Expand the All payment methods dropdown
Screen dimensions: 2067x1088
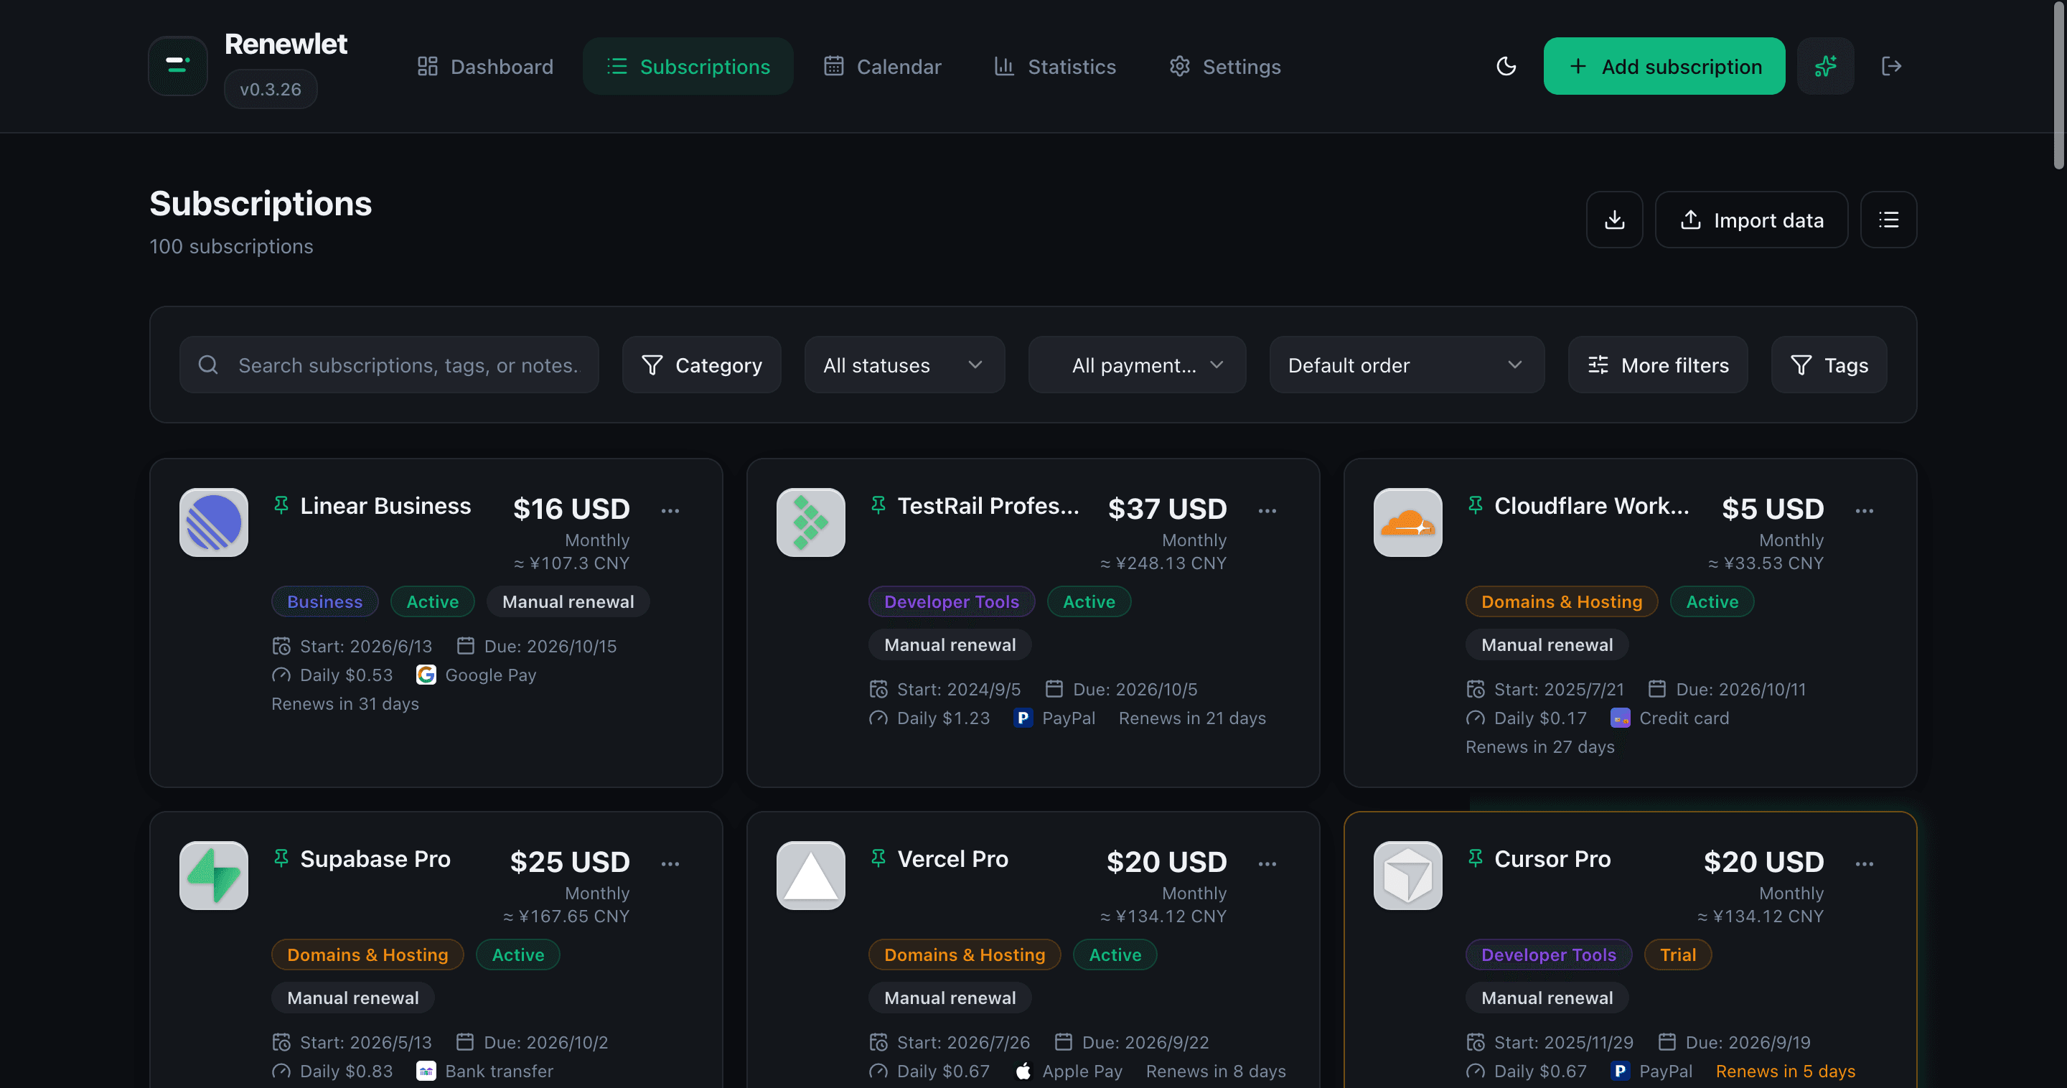click(x=1137, y=365)
